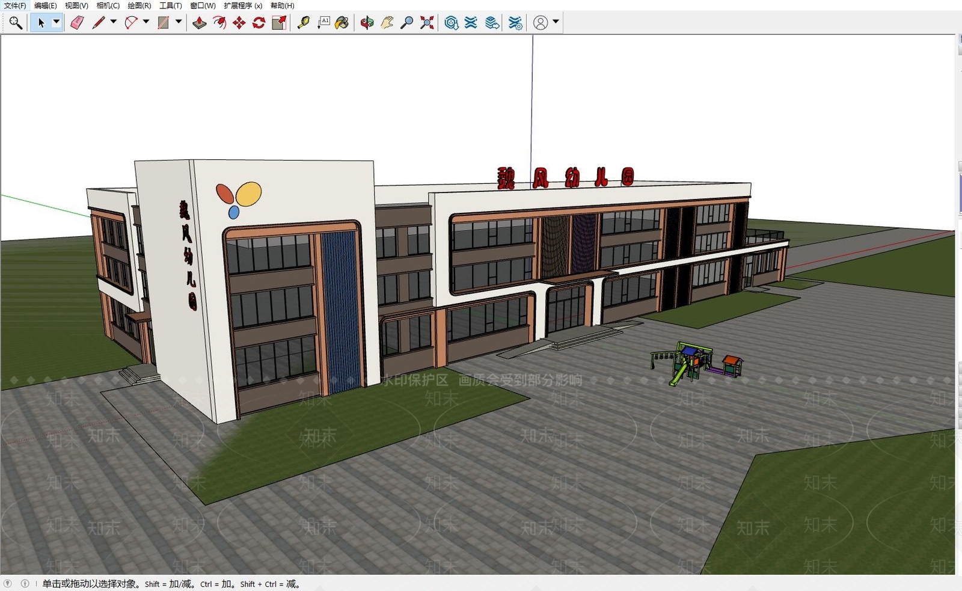Expand the Select tool dropdown arrow

57,22
